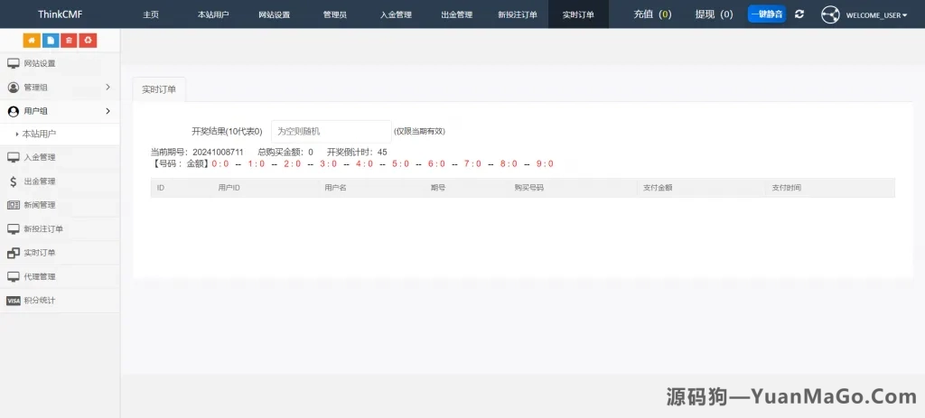Open 管理组 label in the sidebar
The height and width of the screenshot is (418, 925).
tap(35, 88)
